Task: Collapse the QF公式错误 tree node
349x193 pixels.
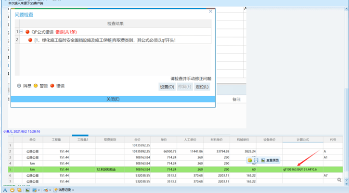Action: tap(21, 32)
